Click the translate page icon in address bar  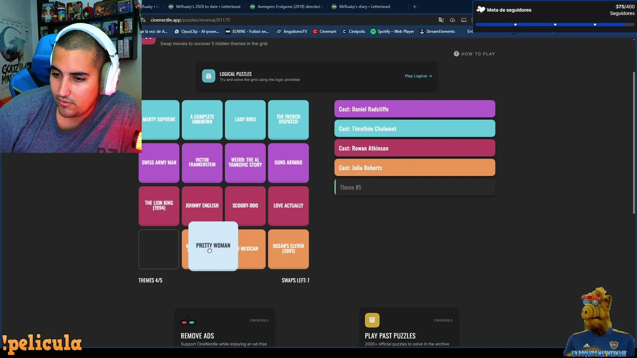click(441, 20)
